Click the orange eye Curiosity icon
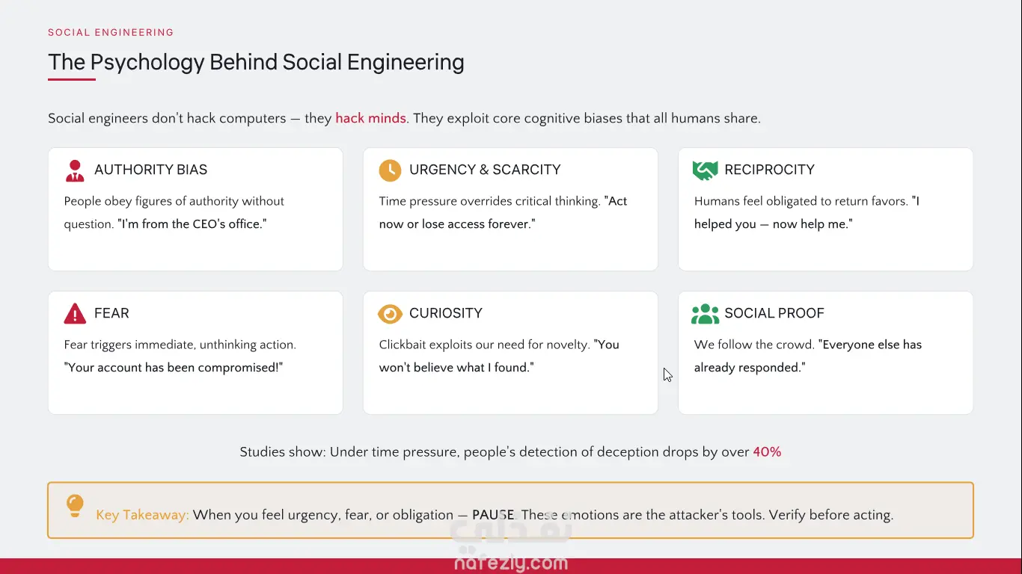 [390, 314]
